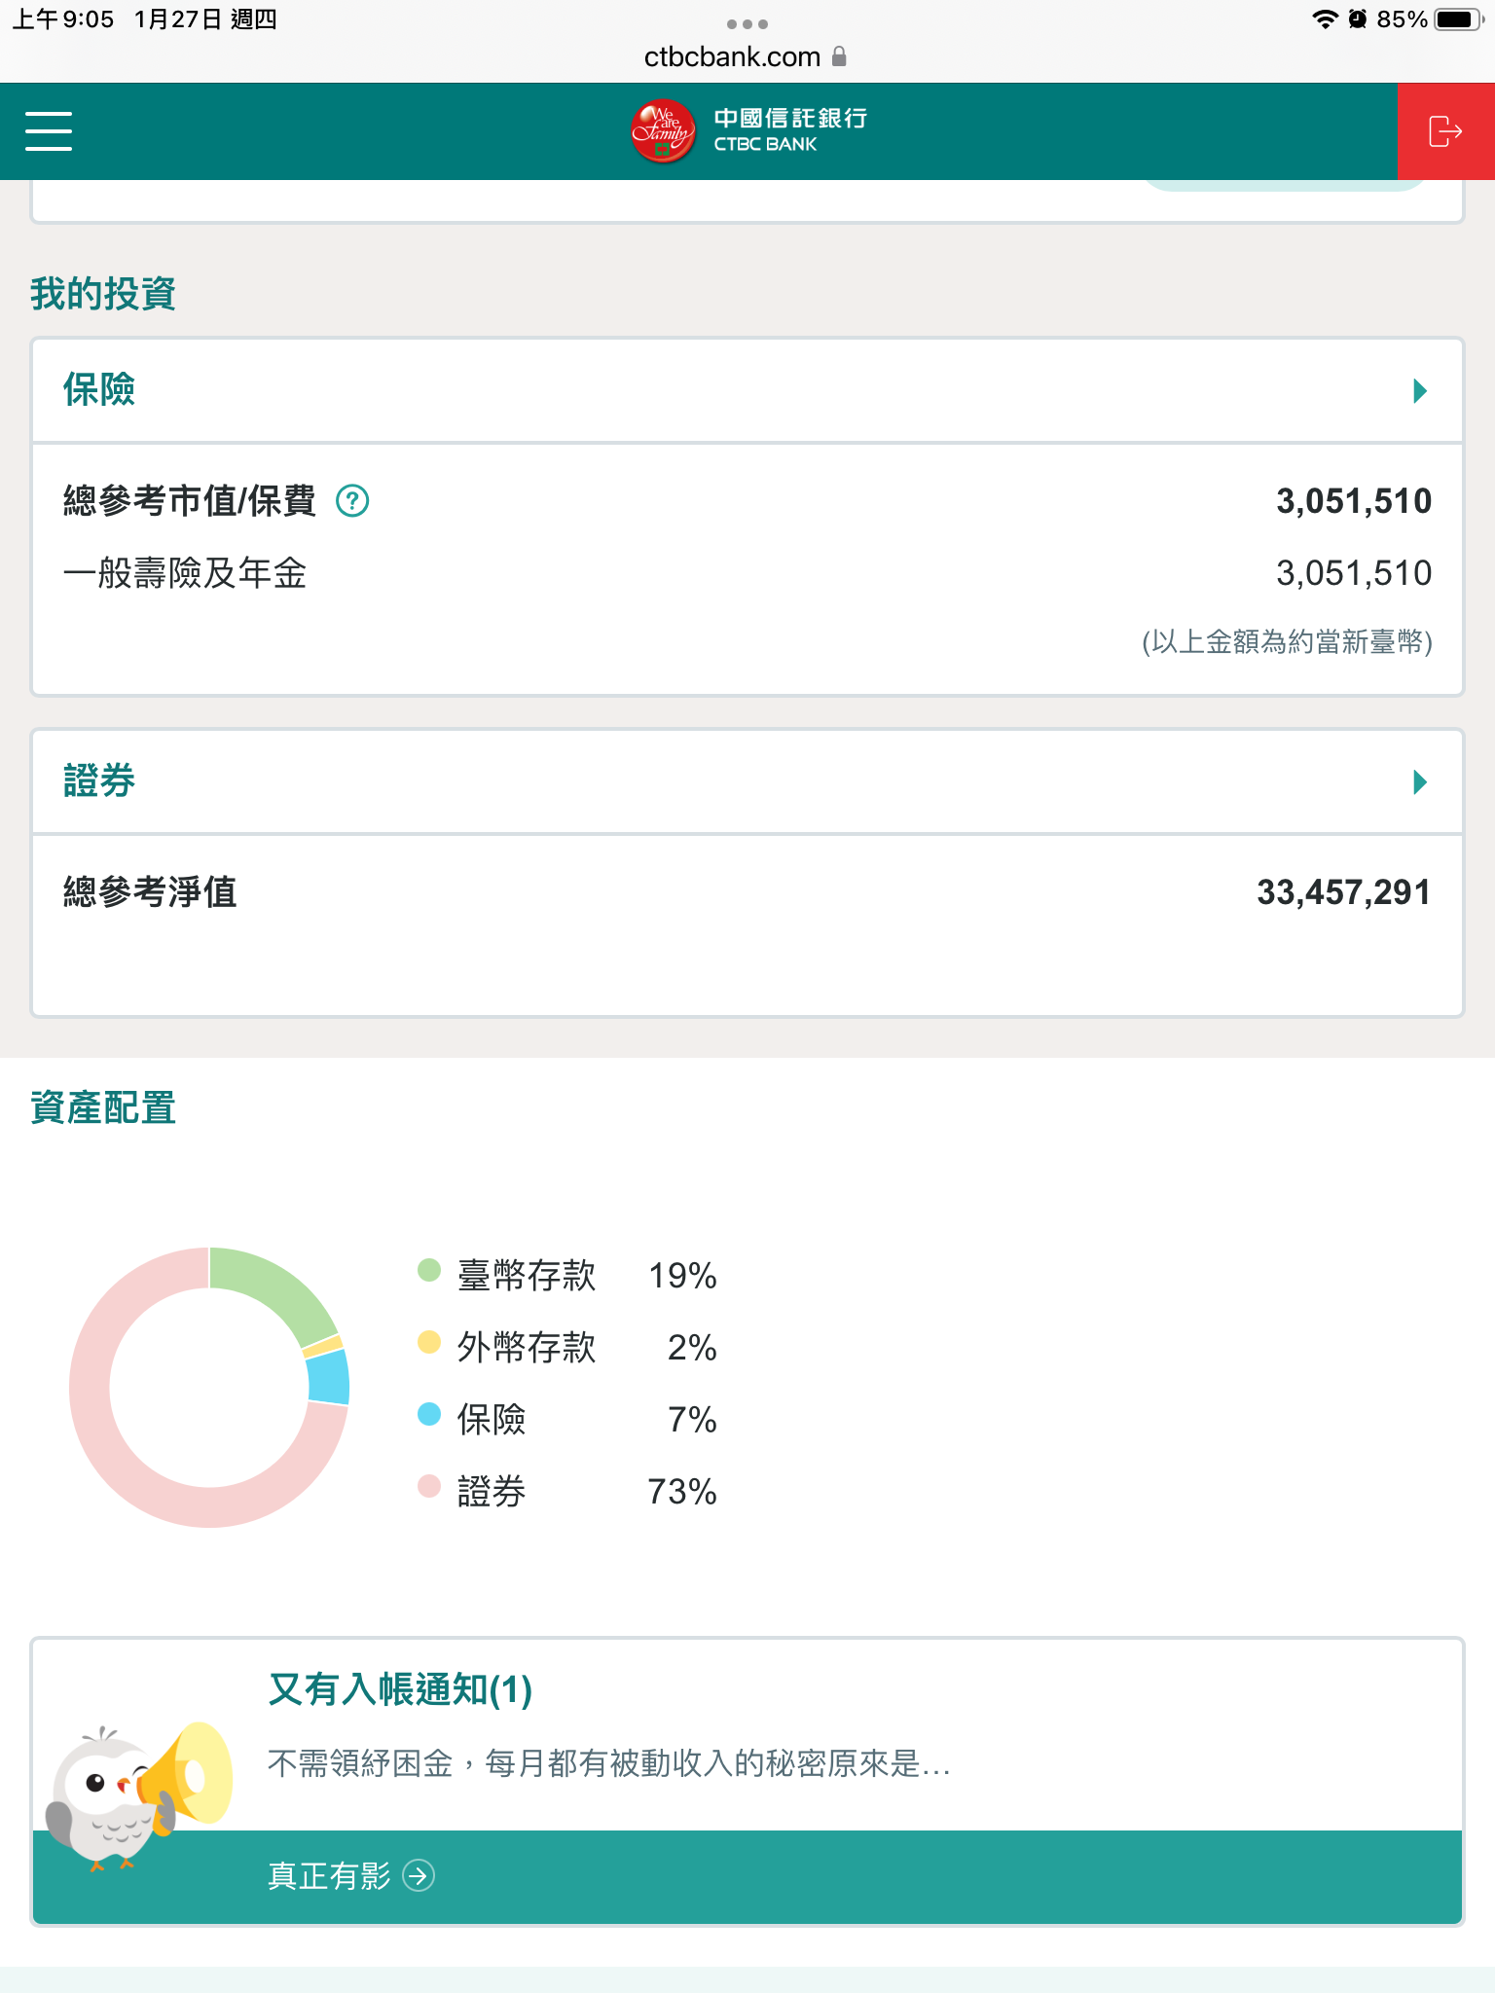The image size is (1495, 1993).
Task: Open the 又有入帳通知(1) notification
Action: [400, 1690]
